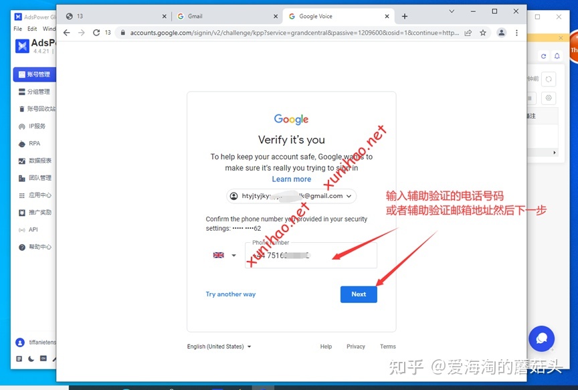Click the browser back arrow
The width and height of the screenshot is (578, 390).
pyautogui.click(x=66, y=33)
